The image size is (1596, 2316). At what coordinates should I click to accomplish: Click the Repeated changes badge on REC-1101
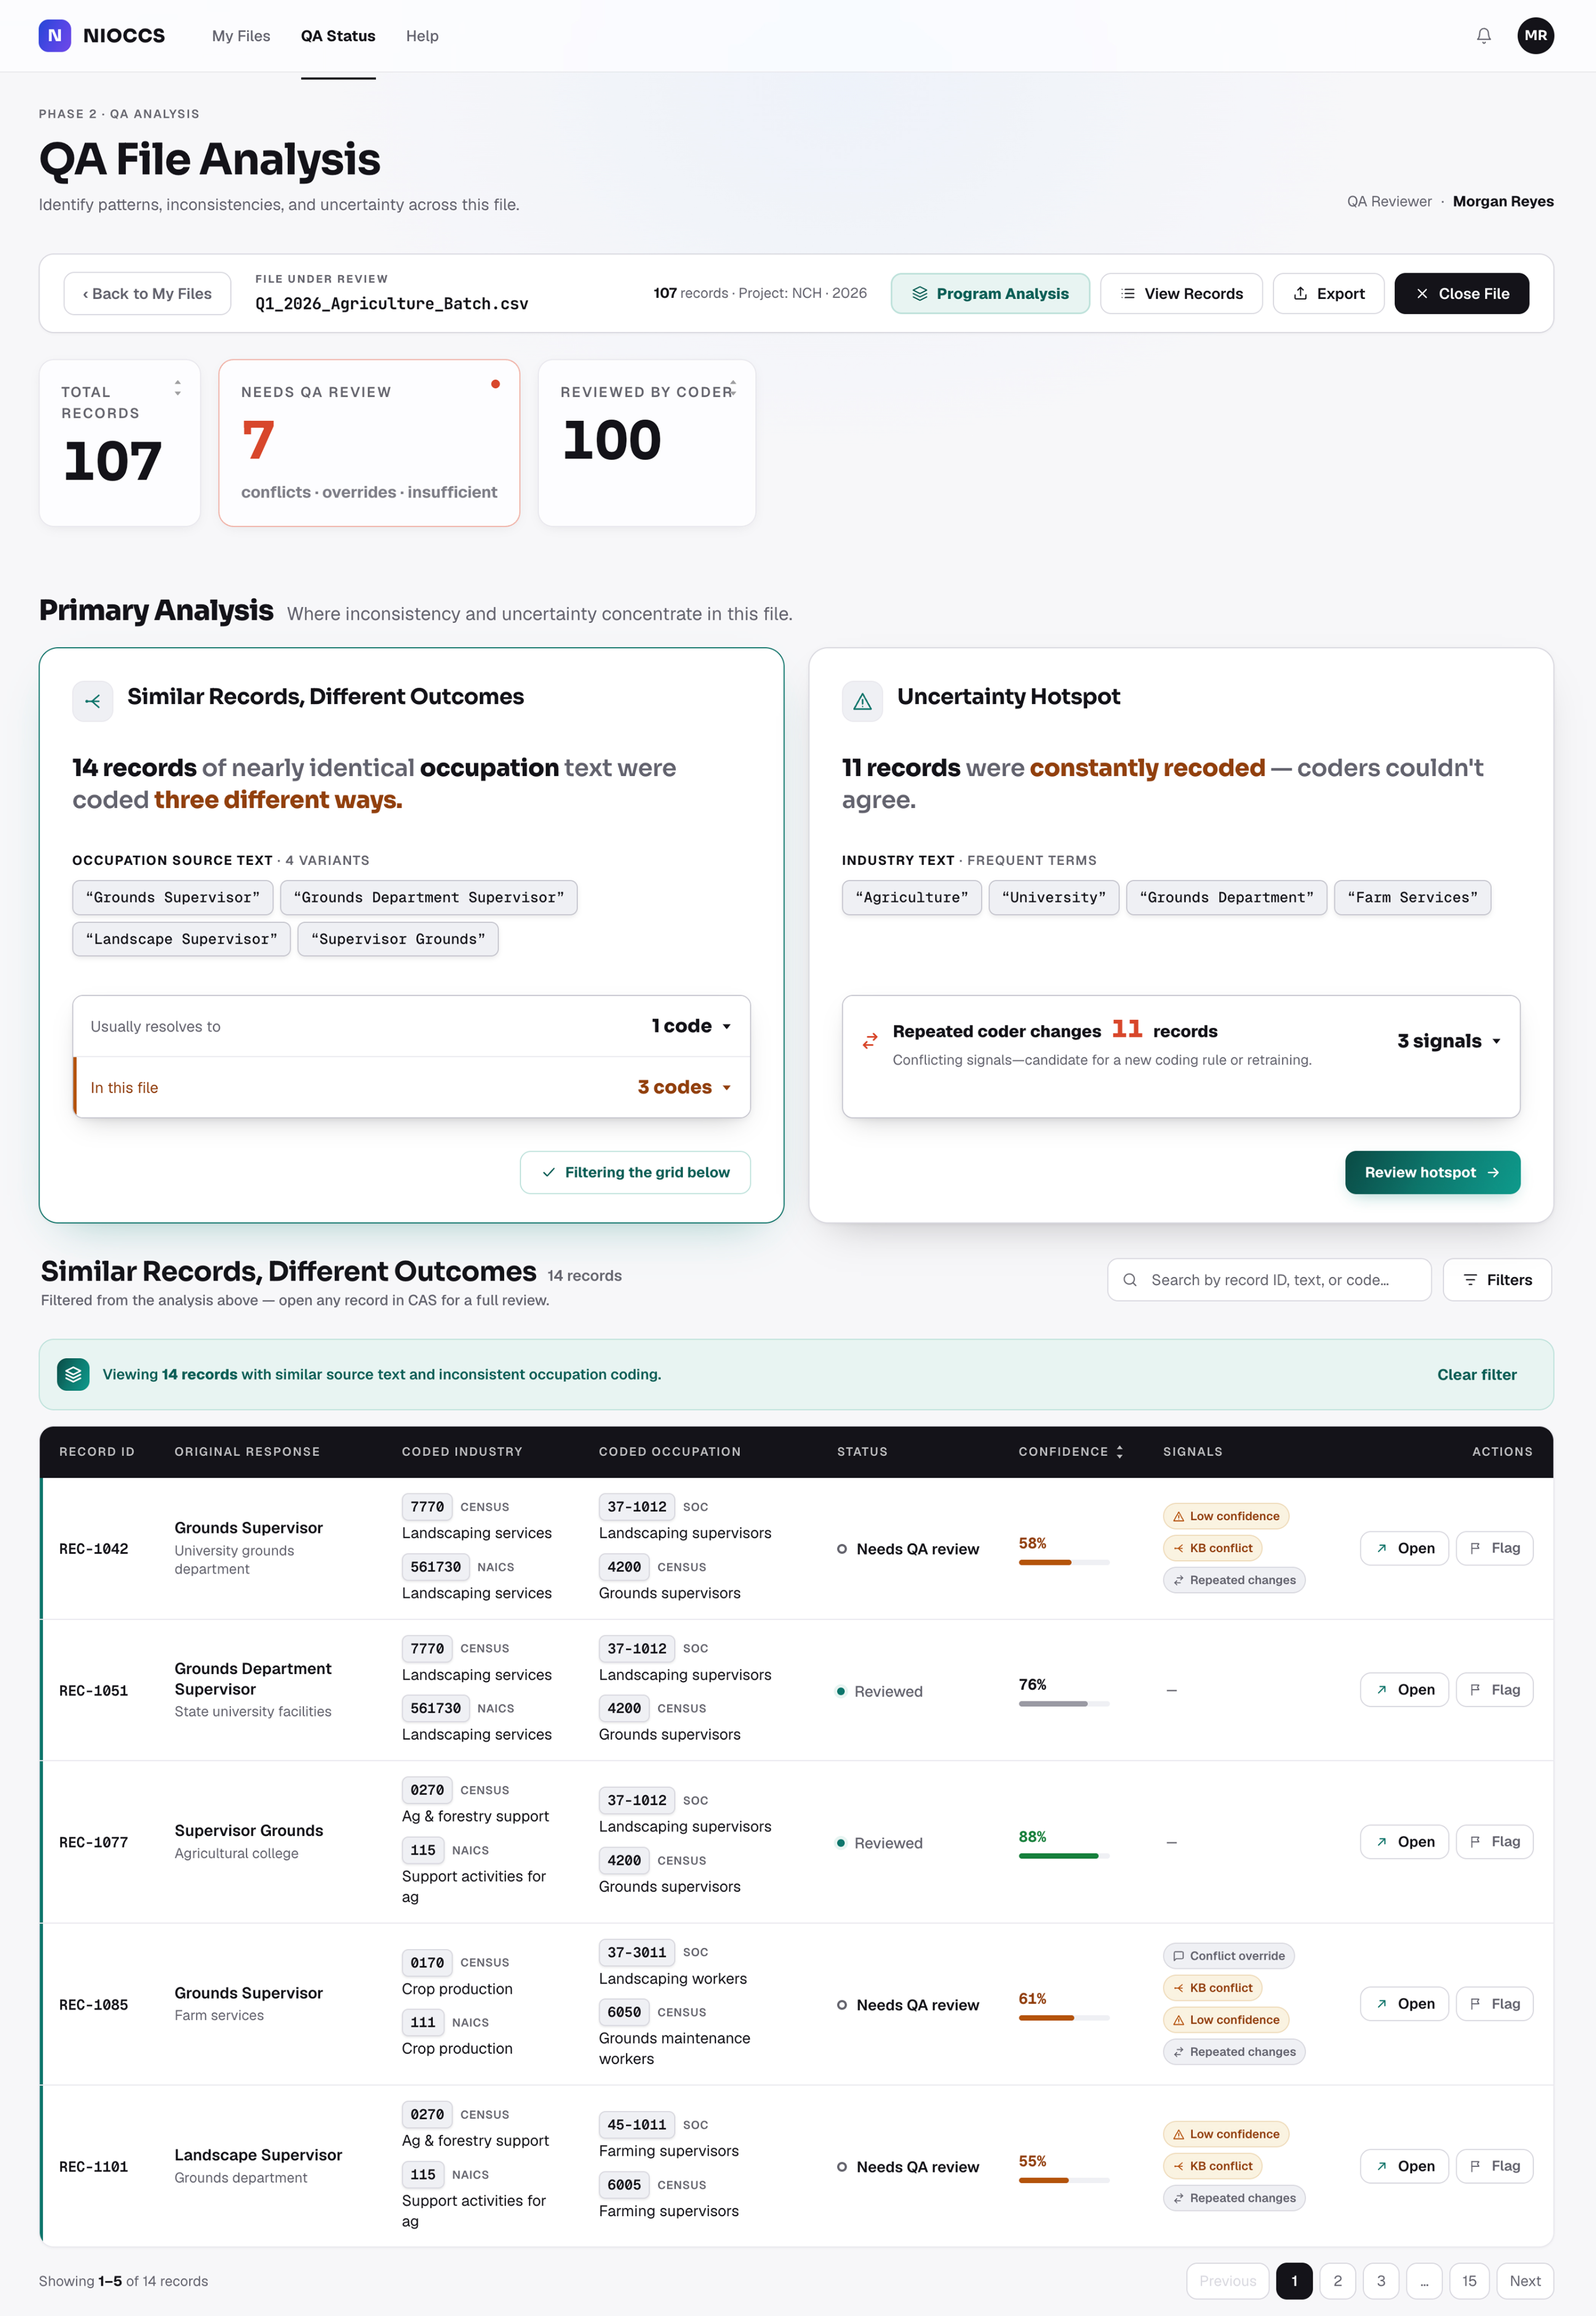(x=1234, y=2198)
